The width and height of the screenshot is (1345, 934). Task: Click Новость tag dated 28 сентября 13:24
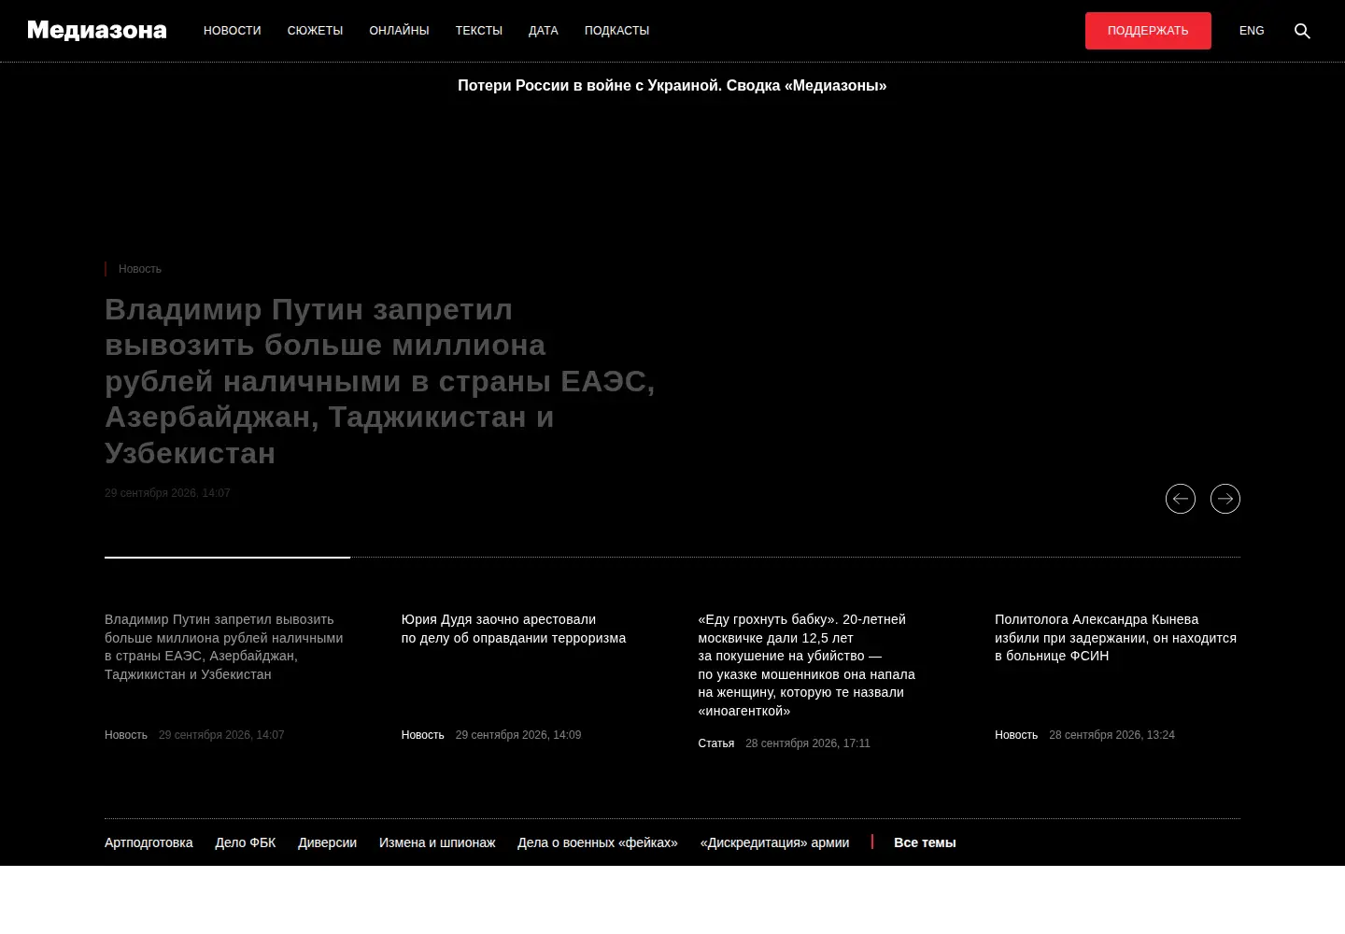[1016, 735]
